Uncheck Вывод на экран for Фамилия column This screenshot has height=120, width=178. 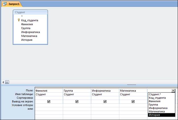(49, 102)
